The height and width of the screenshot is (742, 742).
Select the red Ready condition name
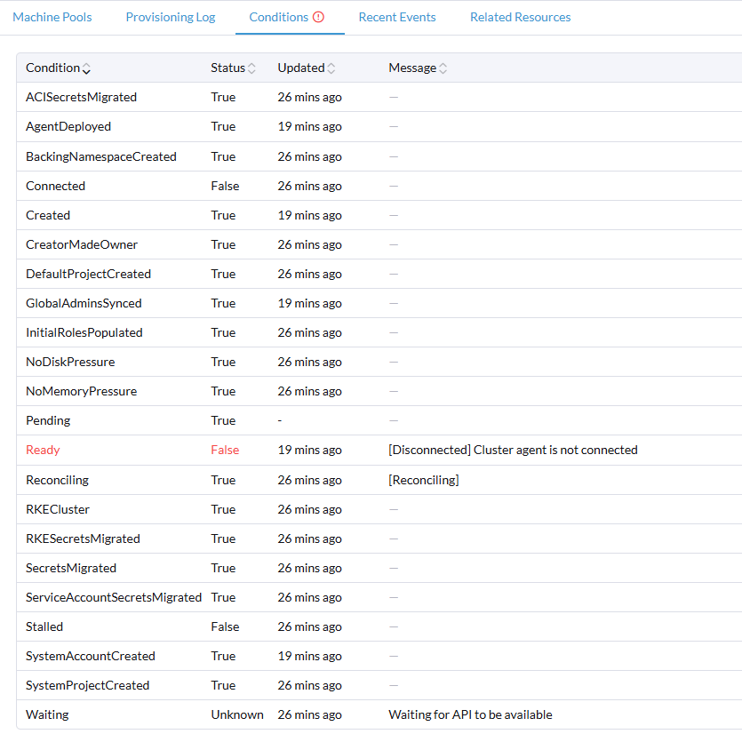[x=43, y=450]
